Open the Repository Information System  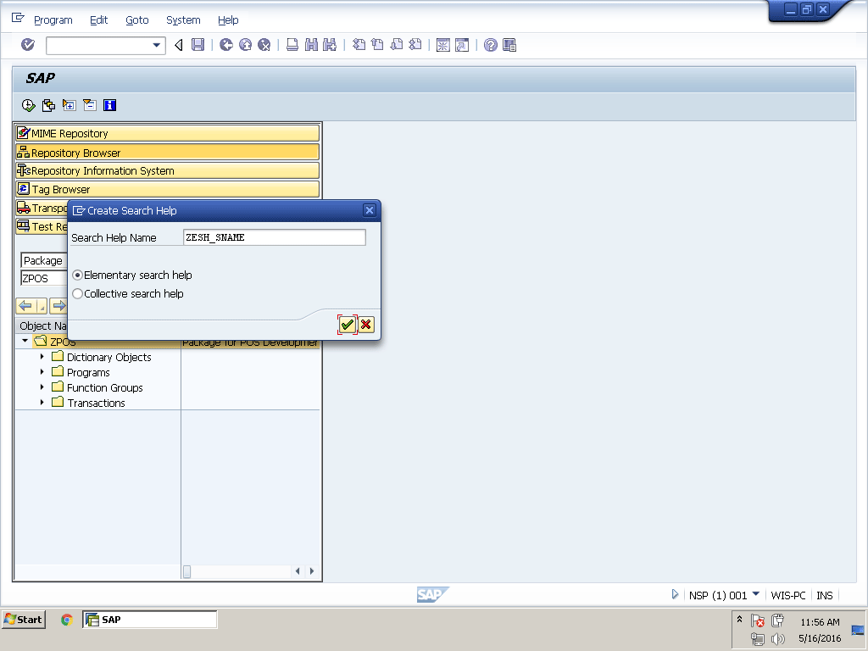click(x=167, y=171)
